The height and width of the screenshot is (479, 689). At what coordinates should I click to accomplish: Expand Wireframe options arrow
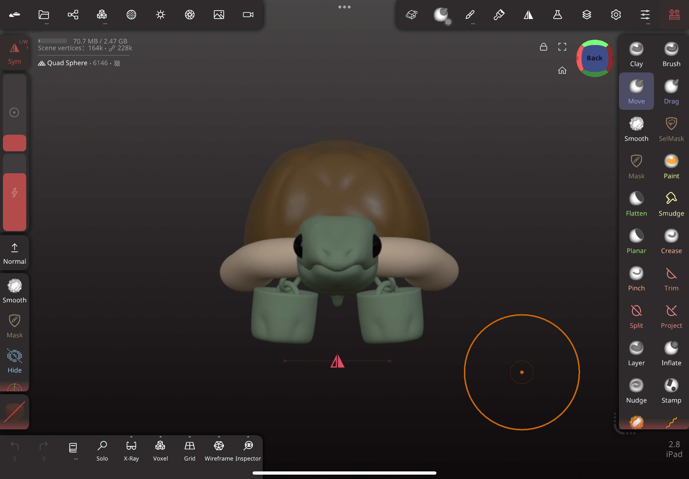coord(219,437)
